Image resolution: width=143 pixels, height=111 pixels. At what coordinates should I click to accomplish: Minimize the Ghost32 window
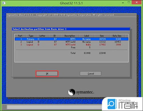123,3
